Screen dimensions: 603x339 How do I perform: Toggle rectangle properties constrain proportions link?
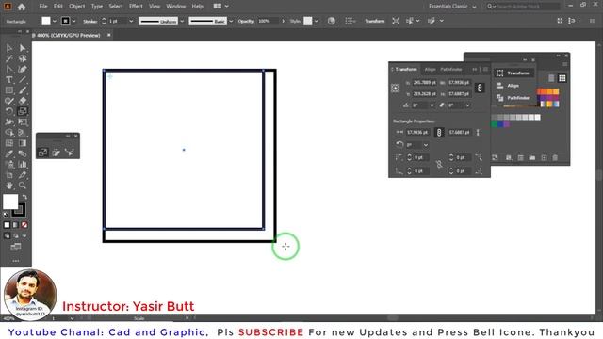439,132
